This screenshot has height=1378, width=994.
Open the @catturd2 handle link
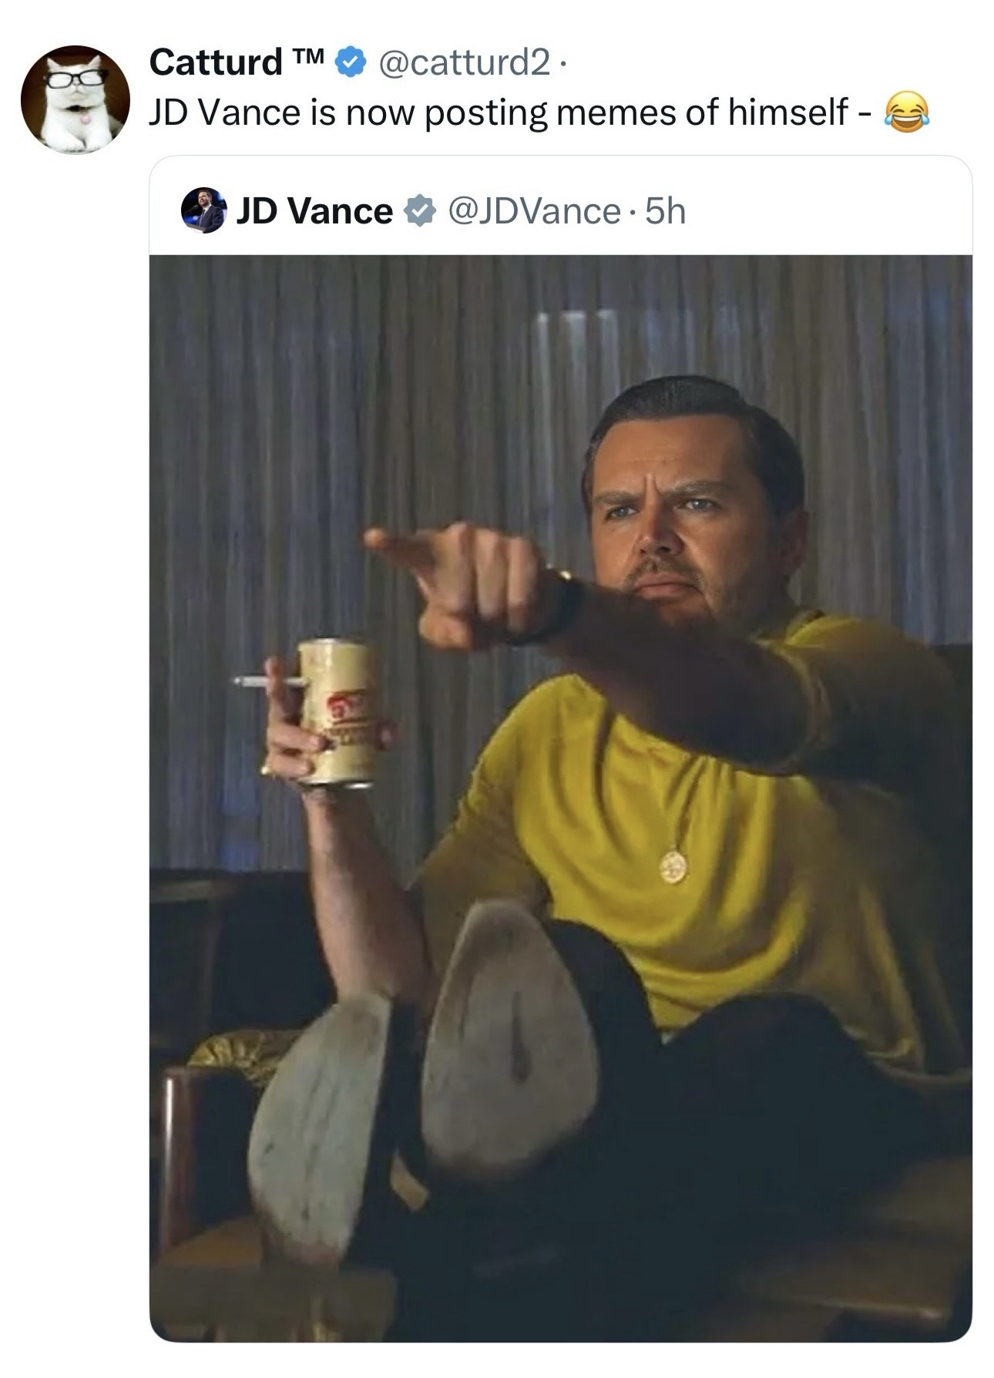pos(462,62)
